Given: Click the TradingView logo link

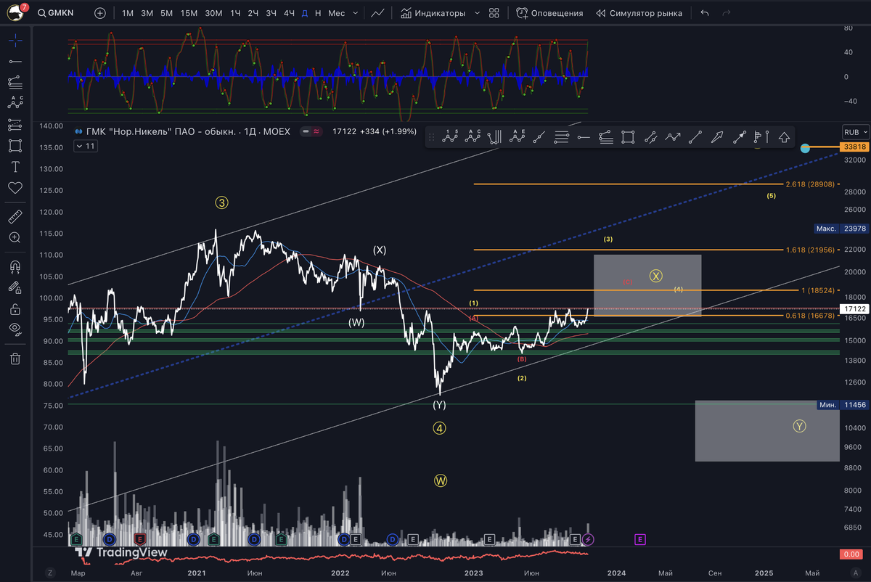Looking at the screenshot, I should [x=123, y=552].
